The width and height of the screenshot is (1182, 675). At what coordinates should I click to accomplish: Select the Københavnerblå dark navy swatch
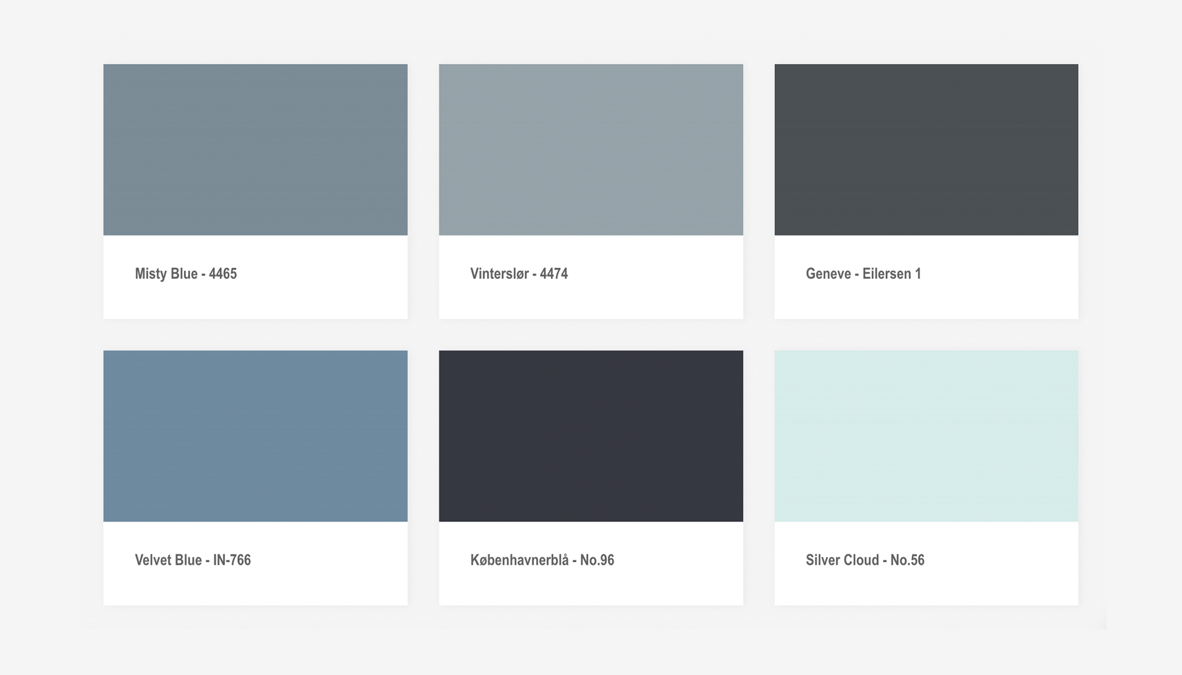tap(590, 435)
